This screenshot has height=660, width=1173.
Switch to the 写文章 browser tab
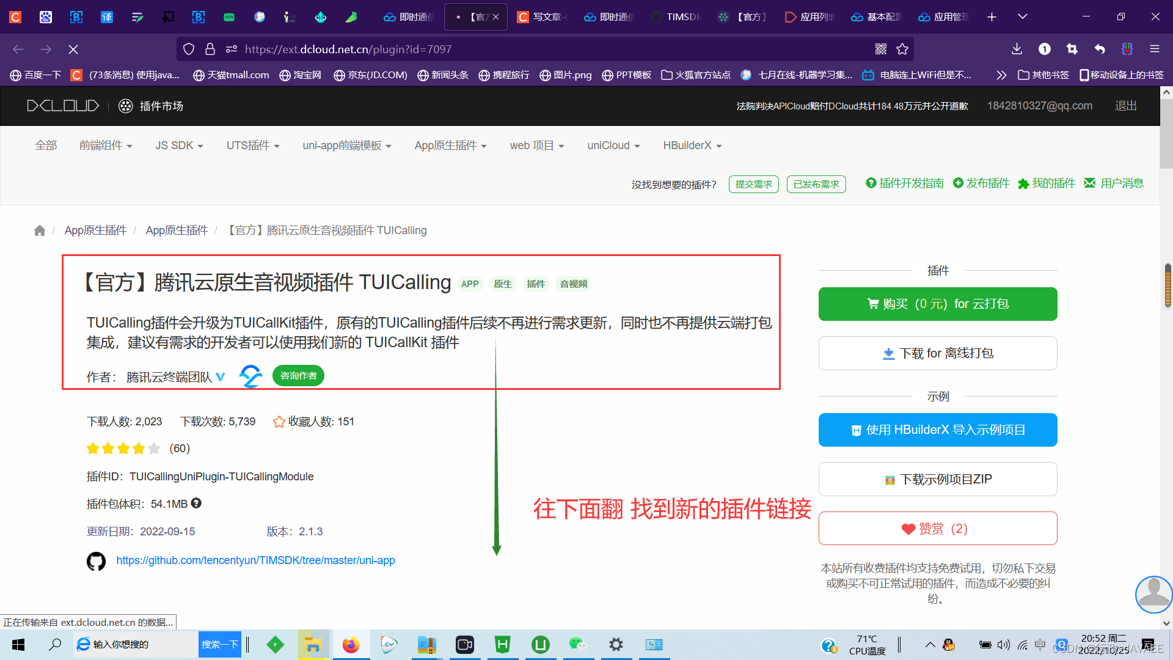(543, 17)
